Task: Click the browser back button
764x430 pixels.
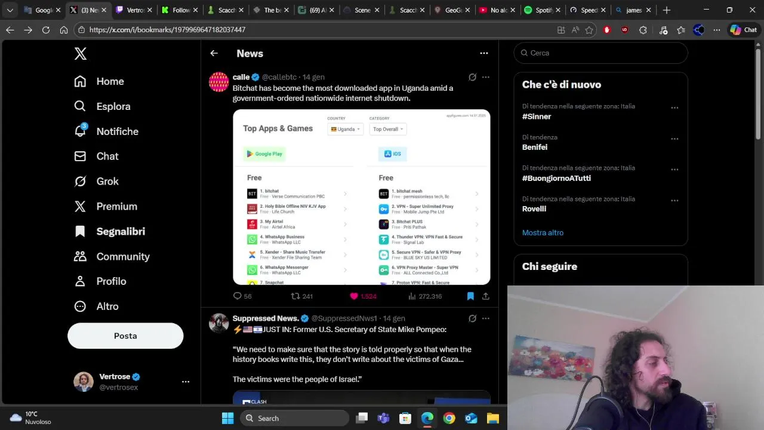Action: (x=10, y=30)
